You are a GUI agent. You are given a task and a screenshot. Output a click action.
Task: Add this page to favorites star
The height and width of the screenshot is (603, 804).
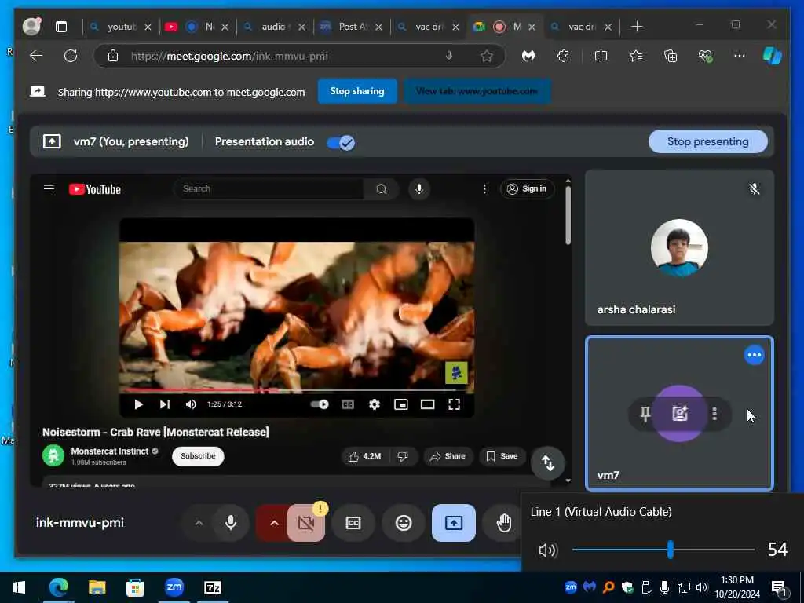tap(487, 56)
